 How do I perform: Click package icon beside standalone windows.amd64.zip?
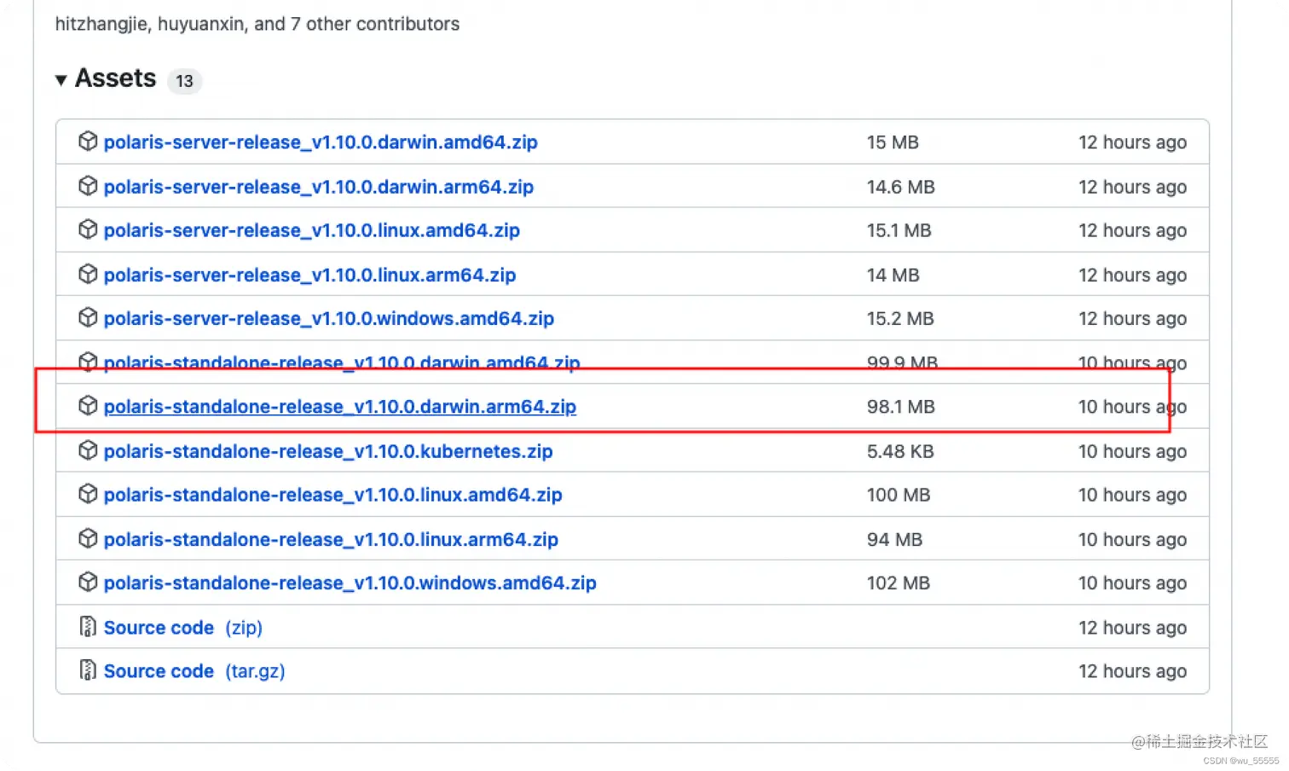pyautogui.click(x=88, y=582)
